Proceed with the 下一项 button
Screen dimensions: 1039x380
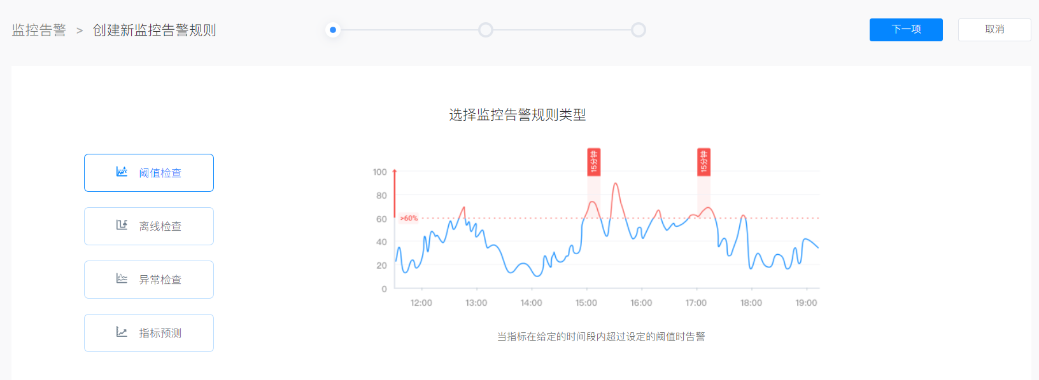click(x=906, y=30)
